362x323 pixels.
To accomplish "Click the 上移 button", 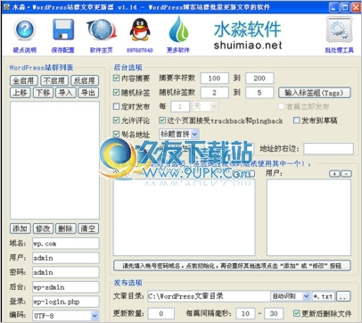I will click(21, 93).
